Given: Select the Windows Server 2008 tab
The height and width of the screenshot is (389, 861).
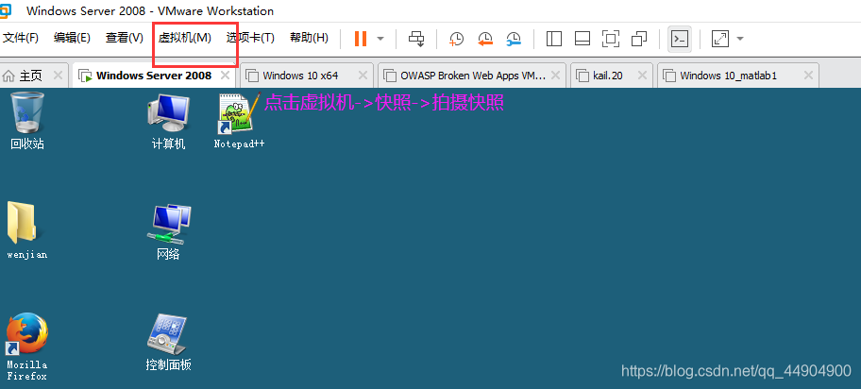Looking at the screenshot, I should (x=154, y=76).
